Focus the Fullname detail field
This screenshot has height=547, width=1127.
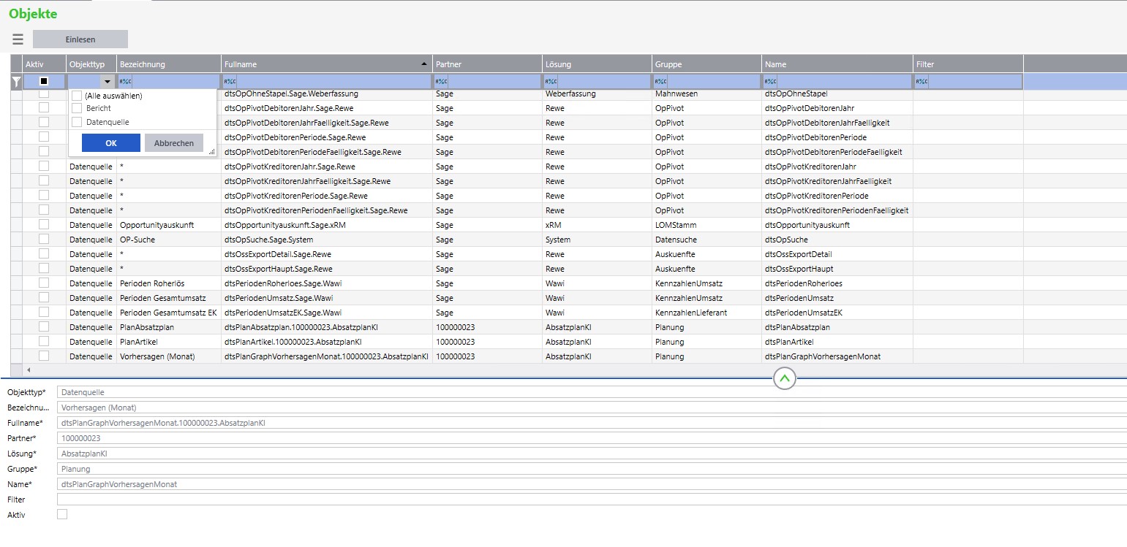tap(592, 423)
